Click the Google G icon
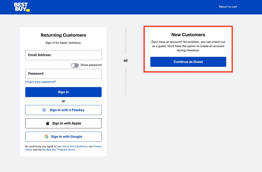This screenshot has height=172, width=262. 46,137
